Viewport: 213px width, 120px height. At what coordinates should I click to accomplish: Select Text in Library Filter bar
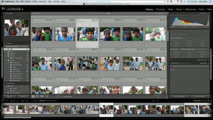(88, 13)
